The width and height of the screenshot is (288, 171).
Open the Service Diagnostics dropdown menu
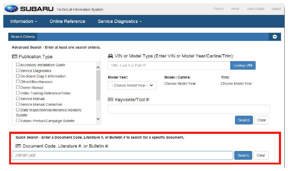point(120,21)
